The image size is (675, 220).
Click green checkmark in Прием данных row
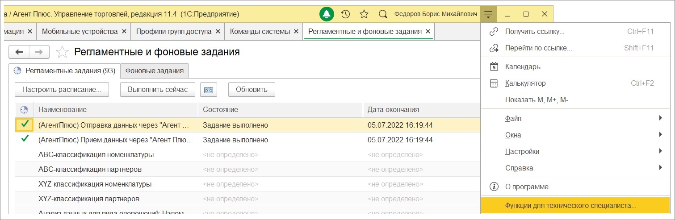tap(25, 139)
